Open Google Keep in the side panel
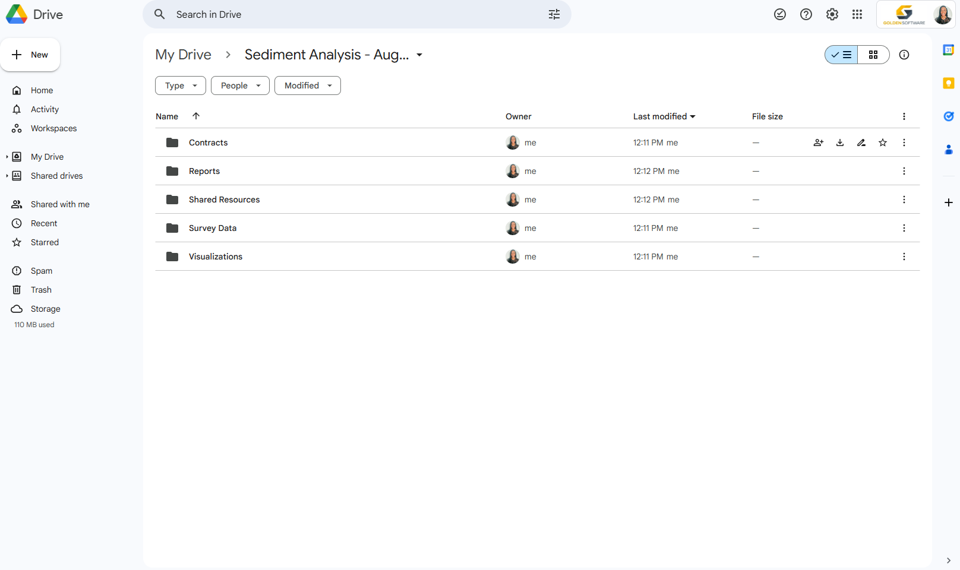 tap(948, 83)
